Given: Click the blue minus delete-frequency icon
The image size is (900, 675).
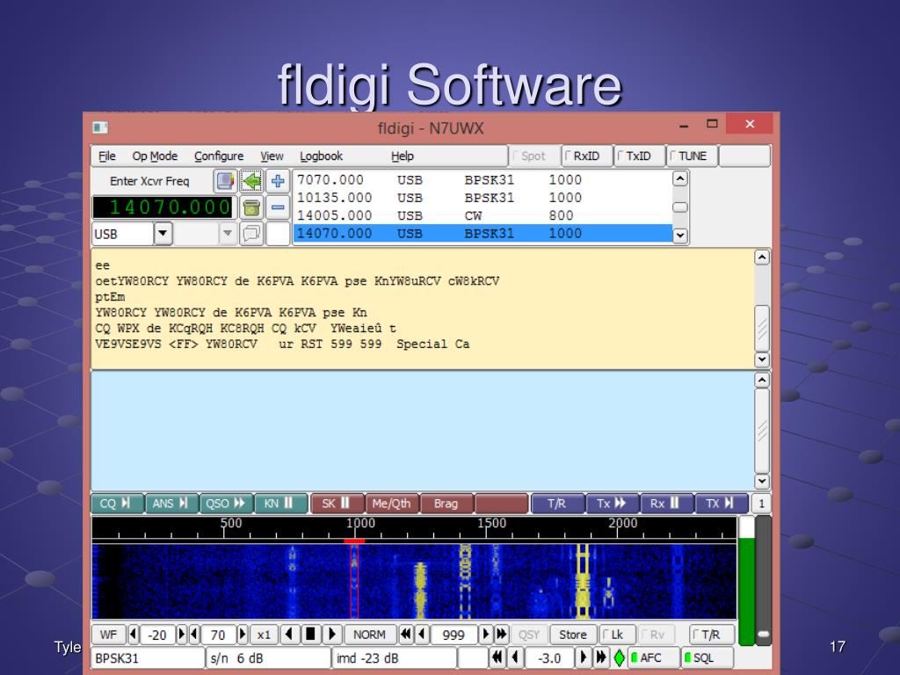Looking at the screenshot, I should 278,207.
